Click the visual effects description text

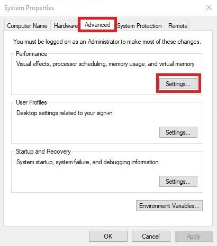[x=105, y=64]
